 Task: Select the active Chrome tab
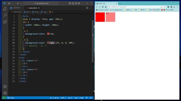pos(106,4)
